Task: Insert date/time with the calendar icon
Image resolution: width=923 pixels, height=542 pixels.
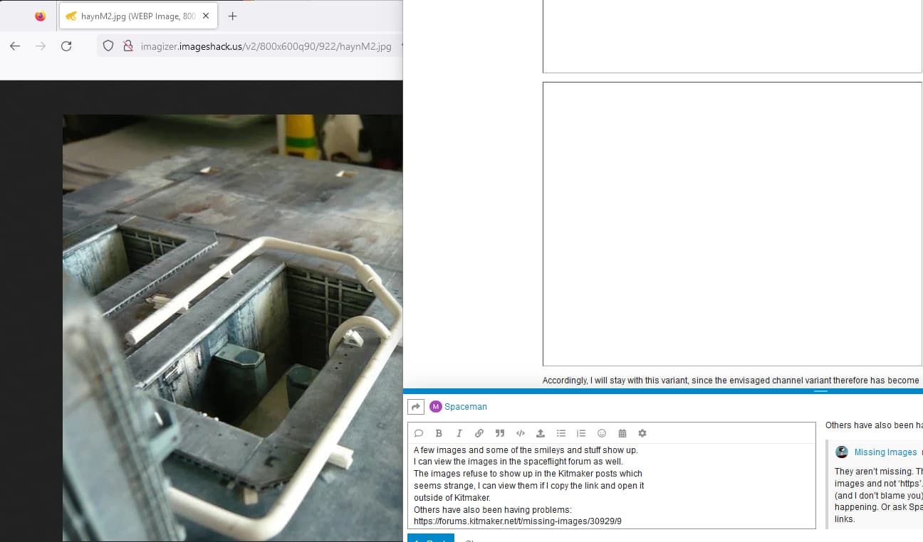Action: pos(622,433)
